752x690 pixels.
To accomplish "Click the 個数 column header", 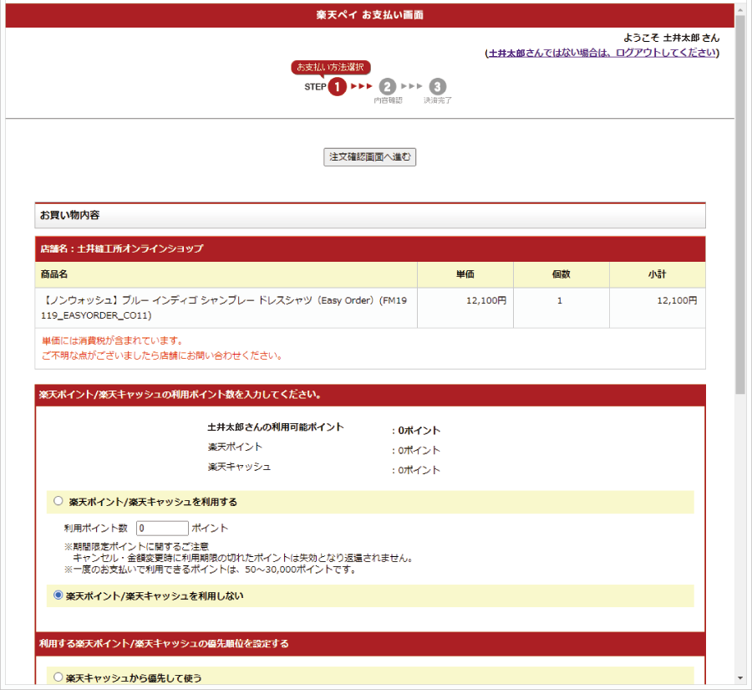I will coord(561,274).
